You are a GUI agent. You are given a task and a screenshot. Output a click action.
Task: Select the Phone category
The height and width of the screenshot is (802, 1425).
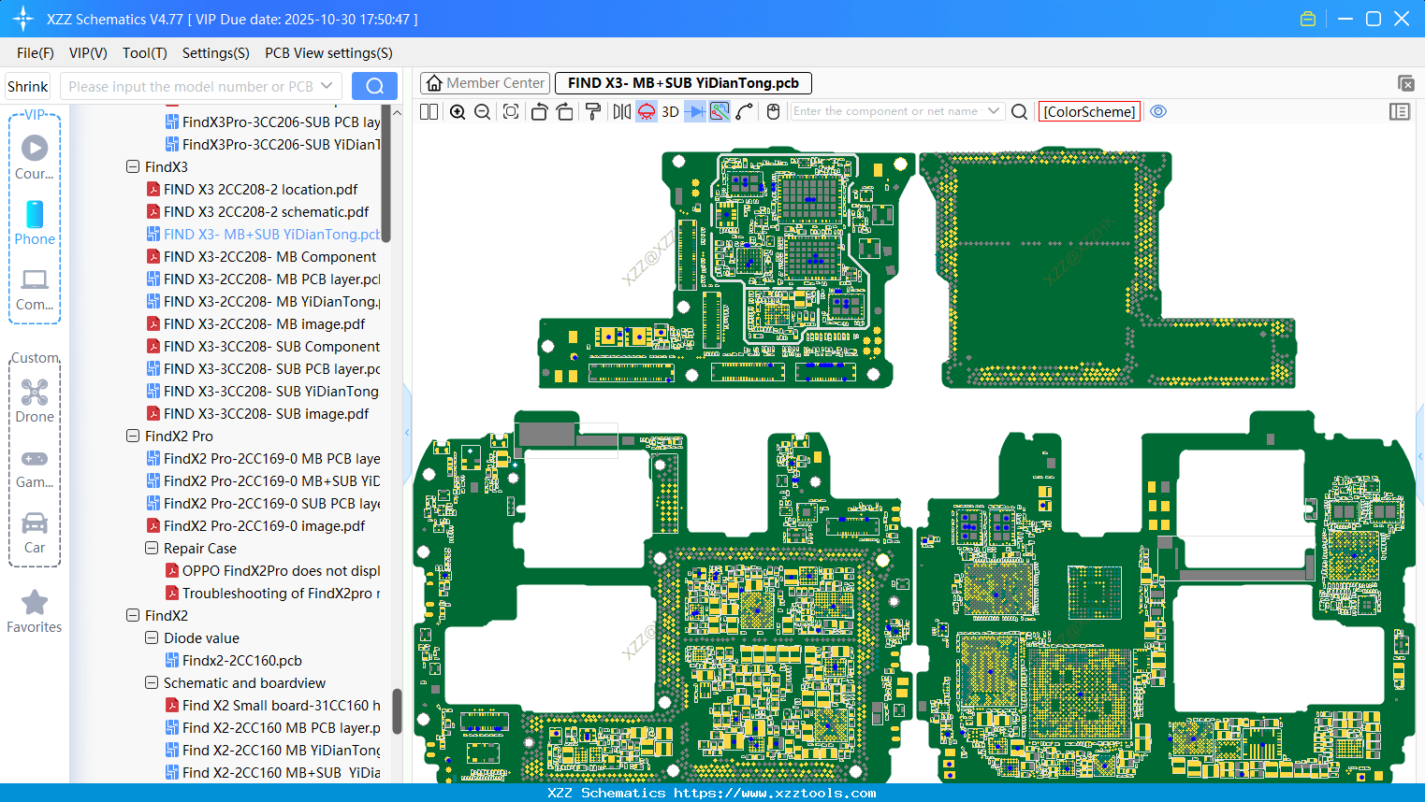pos(35,222)
